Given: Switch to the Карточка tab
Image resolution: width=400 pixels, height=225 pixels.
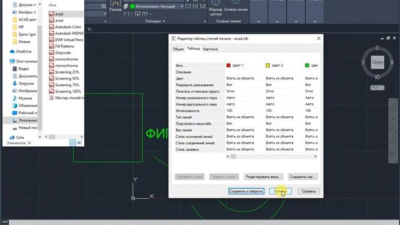Looking at the screenshot, I should click(x=210, y=49).
